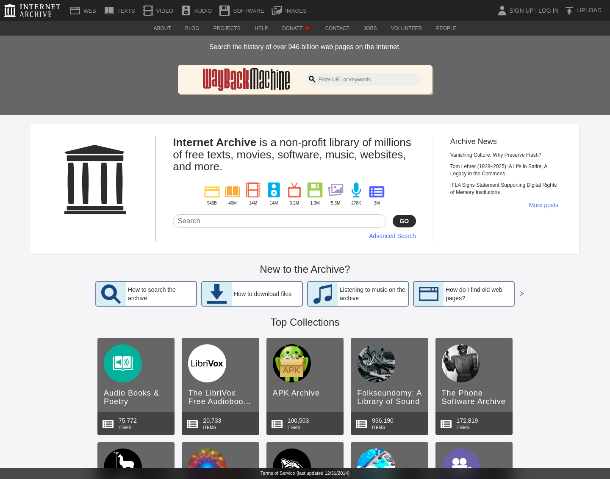Open the Images picture icon

click(x=277, y=11)
